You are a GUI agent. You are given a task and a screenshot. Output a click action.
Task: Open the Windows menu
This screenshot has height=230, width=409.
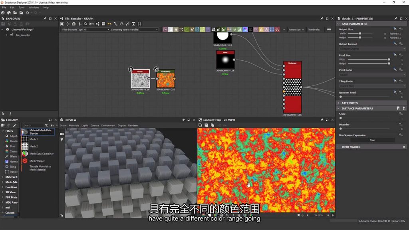pyautogui.click(x=34, y=8)
